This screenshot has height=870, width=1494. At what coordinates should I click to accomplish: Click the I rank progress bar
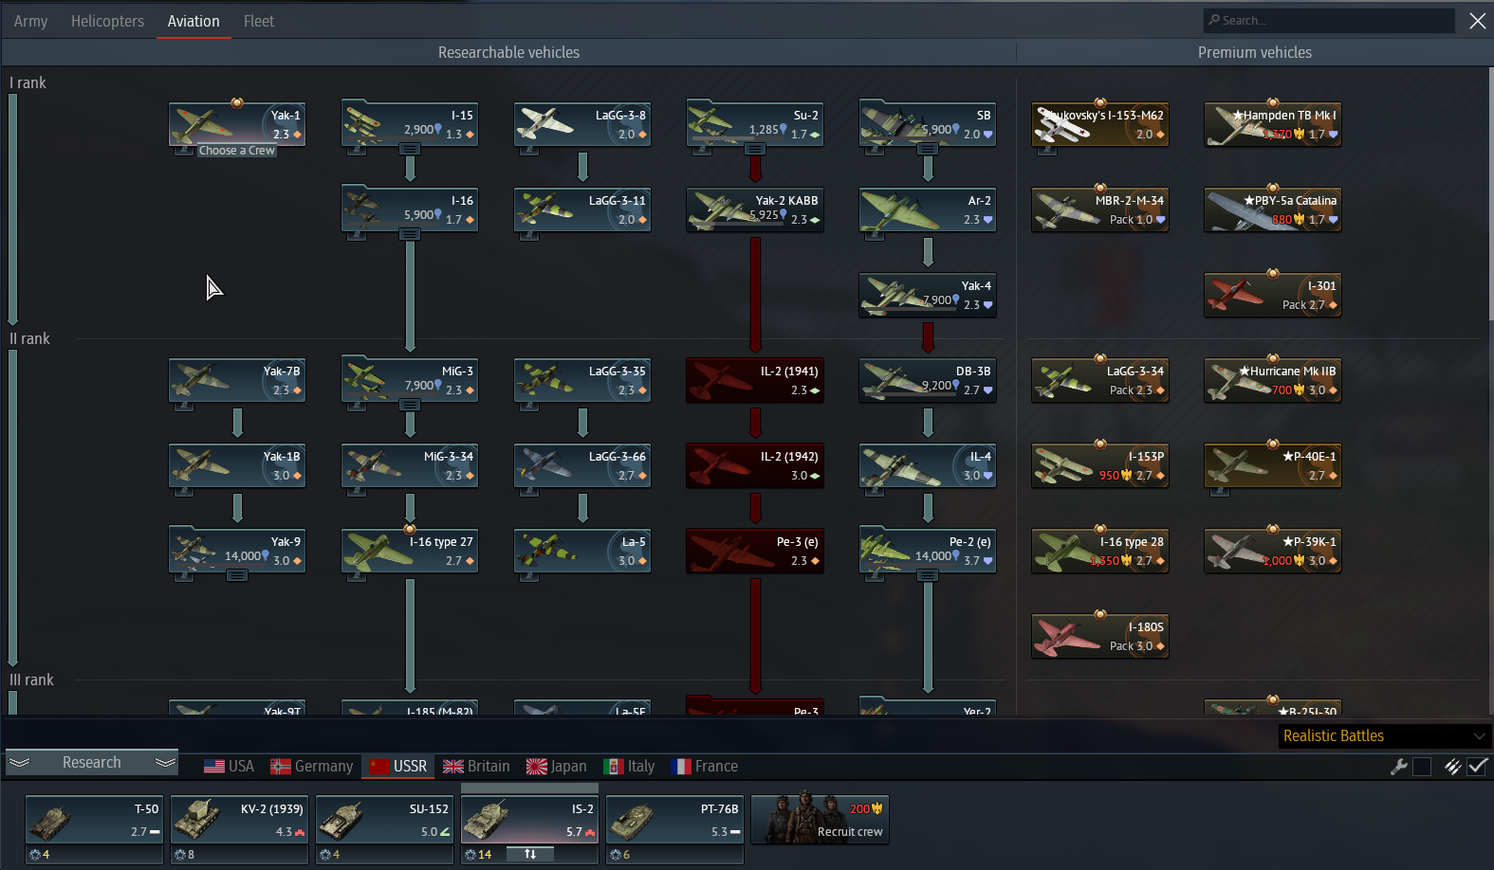coord(13,208)
